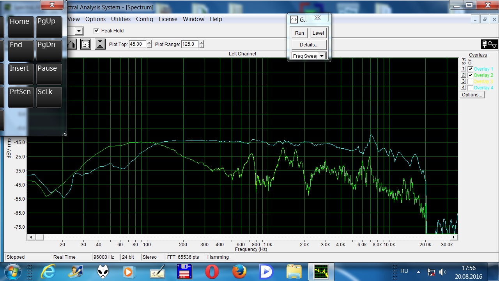Click the Set 3 overlay button

point(464,82)
